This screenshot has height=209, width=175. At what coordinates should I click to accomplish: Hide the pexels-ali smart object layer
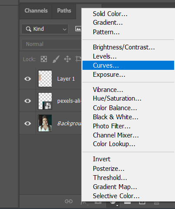pos(28,101)
